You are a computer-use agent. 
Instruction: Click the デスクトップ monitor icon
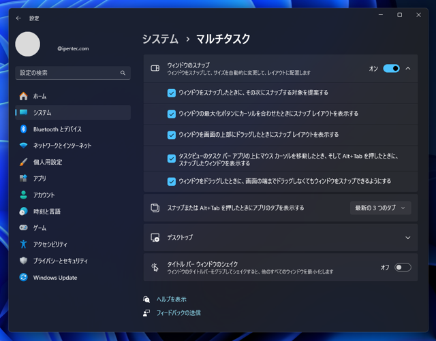point(155,238)
